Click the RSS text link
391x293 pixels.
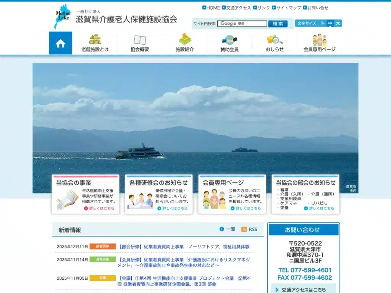(x=253, y=229)
